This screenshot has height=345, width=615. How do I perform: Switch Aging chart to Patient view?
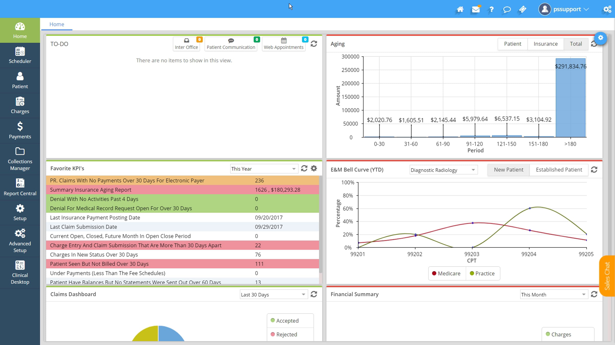click(x=512, y=44)
